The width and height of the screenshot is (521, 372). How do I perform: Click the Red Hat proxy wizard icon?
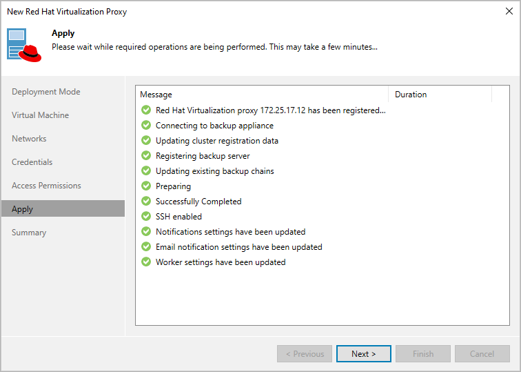pyautogui.click(x=24, y=45)
